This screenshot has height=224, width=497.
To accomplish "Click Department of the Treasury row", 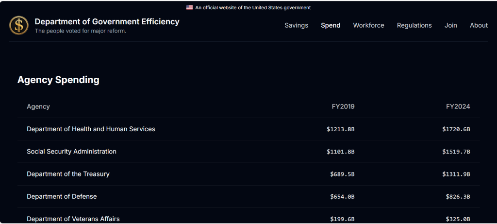I will [68, 174].
